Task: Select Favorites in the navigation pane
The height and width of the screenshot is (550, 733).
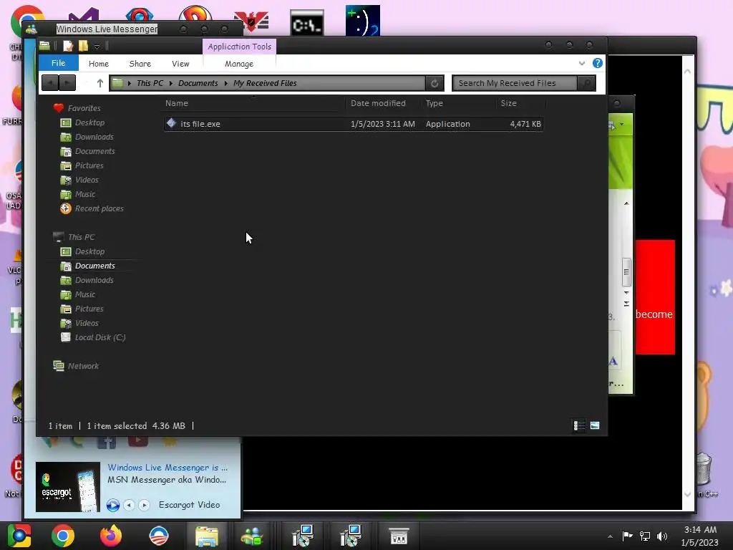Action: (84, 108)
